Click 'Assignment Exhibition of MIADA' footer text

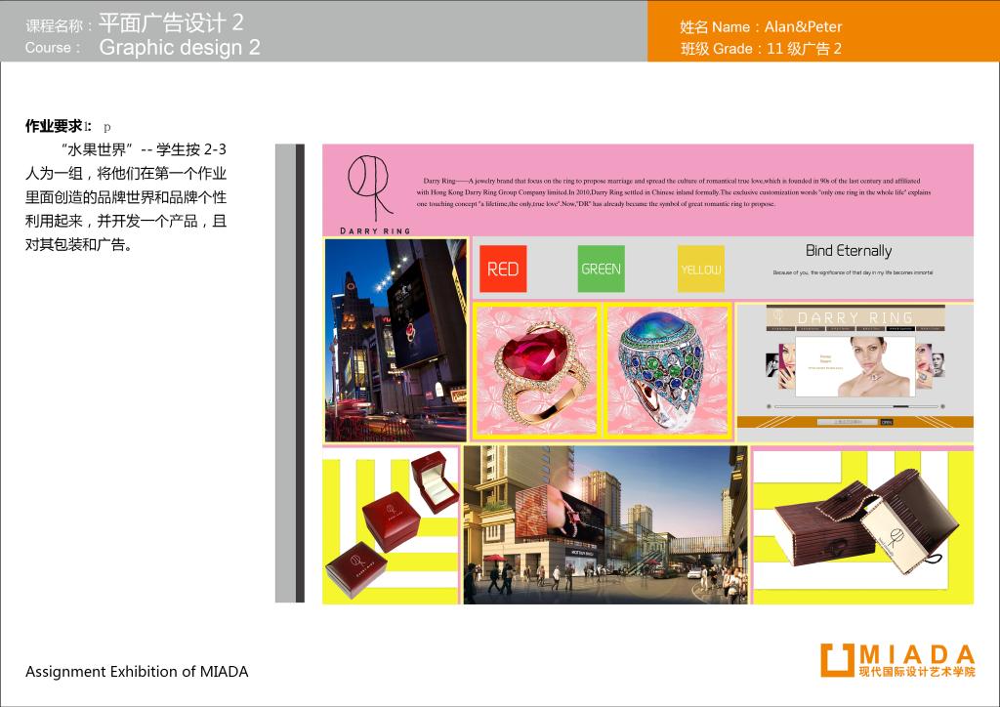[137, 671]
